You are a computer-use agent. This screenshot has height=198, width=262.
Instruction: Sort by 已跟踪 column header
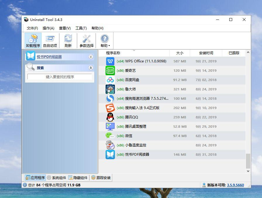click(234, 53)
